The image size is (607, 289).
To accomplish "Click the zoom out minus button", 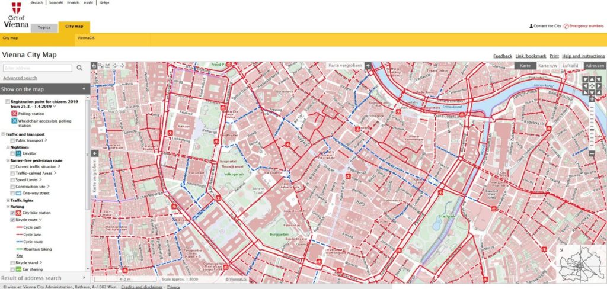I will [x=591, y=153].
